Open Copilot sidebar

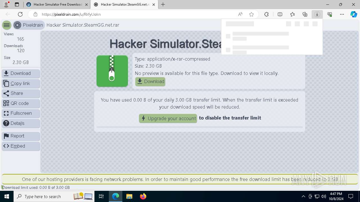[x=354, y=14]
